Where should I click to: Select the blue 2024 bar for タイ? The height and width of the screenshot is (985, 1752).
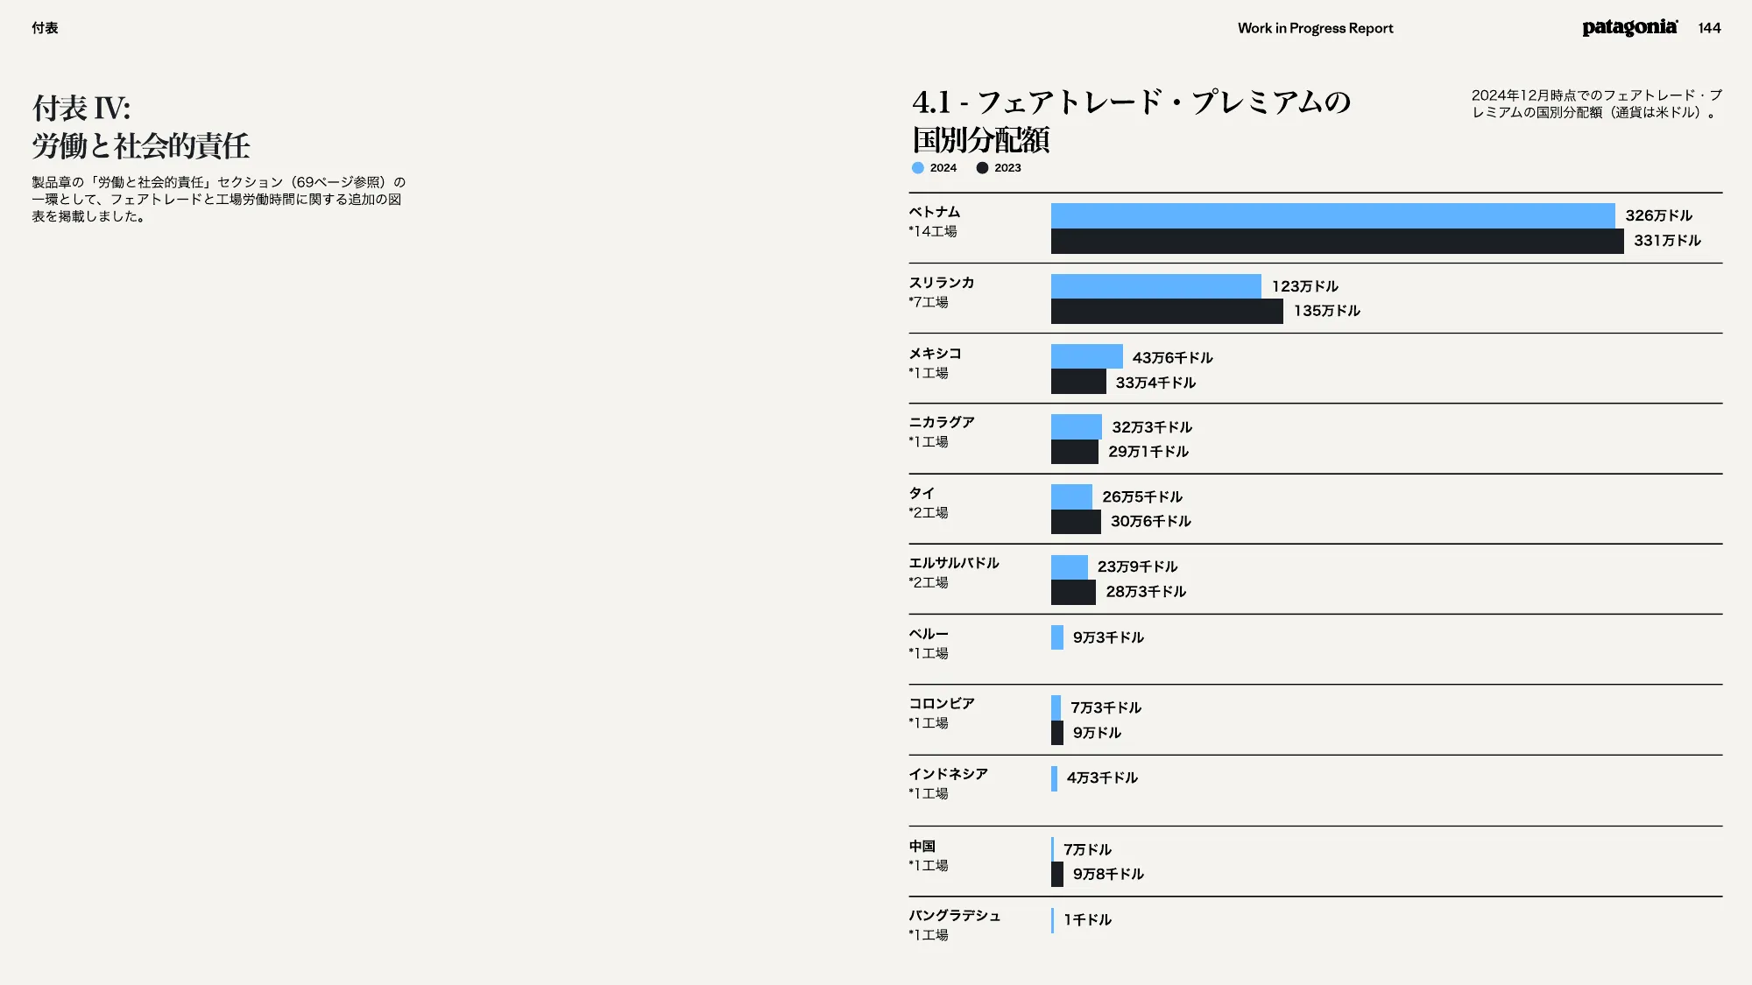click(x=1071, y=496)
